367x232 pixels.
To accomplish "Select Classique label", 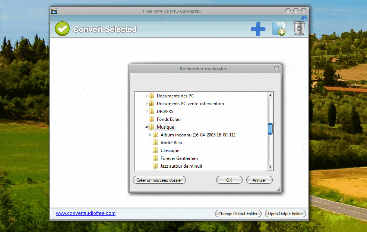I will click(170, 151).
